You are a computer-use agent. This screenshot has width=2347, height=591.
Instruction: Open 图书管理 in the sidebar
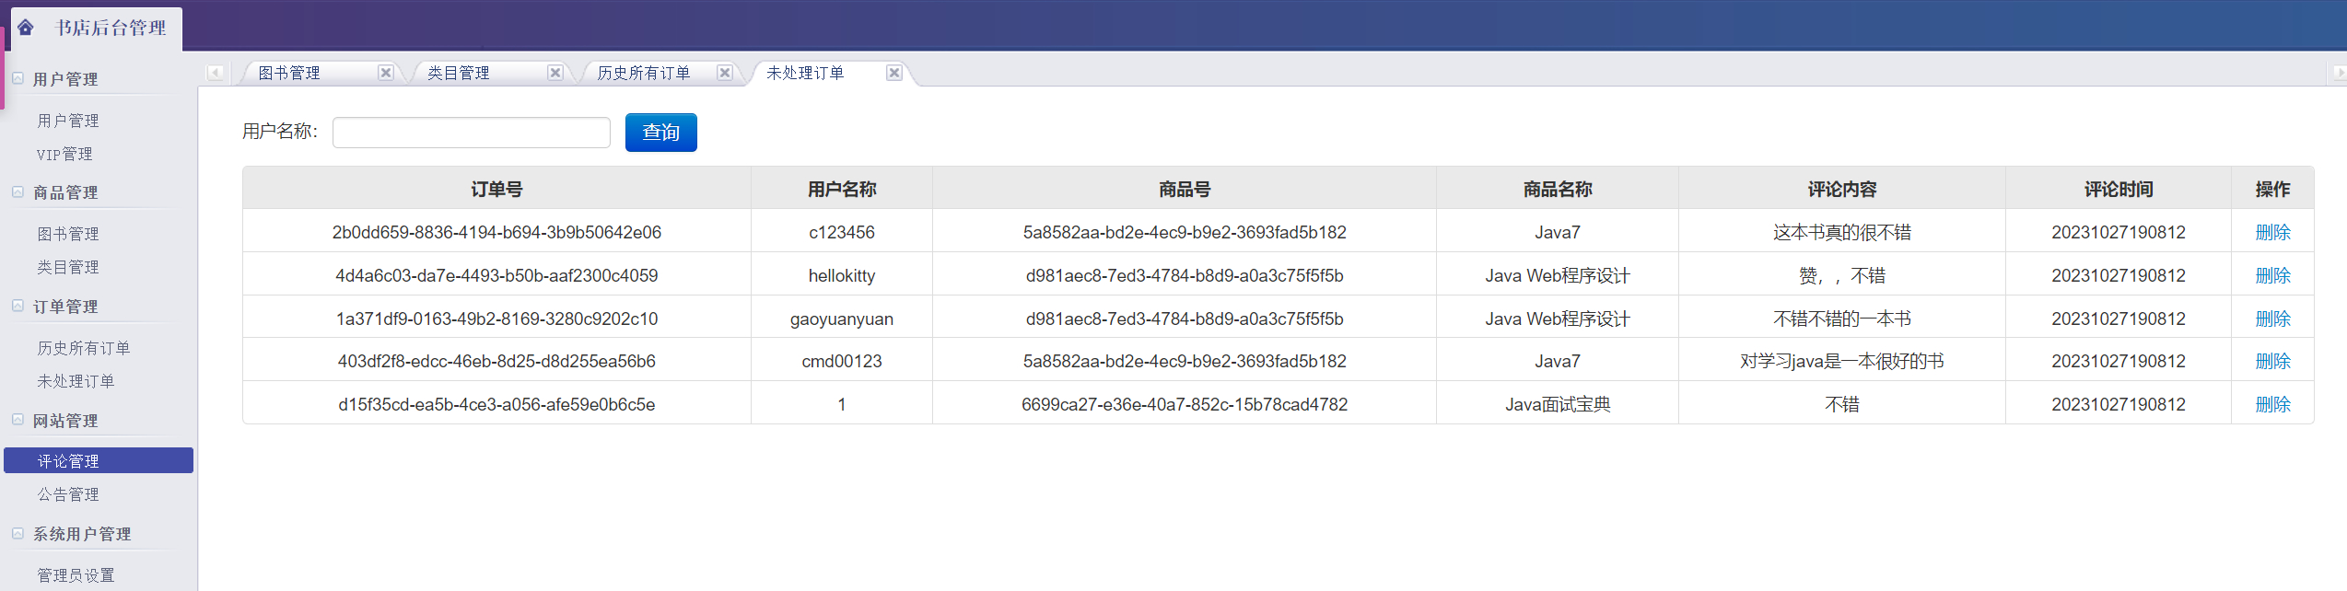[x=68, y=234]
